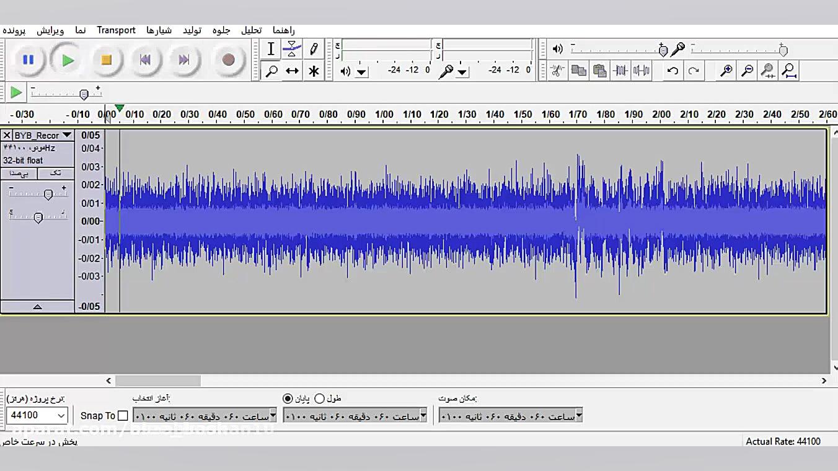Redo the last undone action

coord(694,70)
